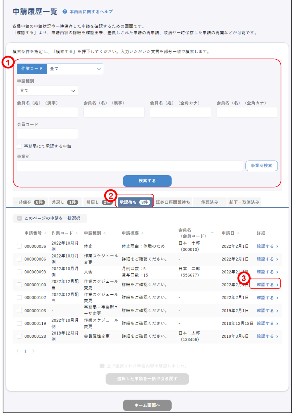Expand the 申請種別 dropdown

point(47,91)
